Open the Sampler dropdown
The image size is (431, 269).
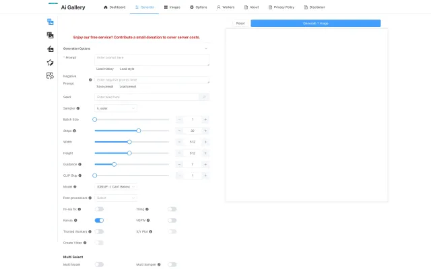[x=116, y=108]
